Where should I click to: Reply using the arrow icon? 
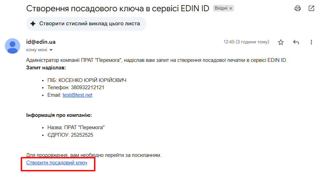click(x=296, y=42)
